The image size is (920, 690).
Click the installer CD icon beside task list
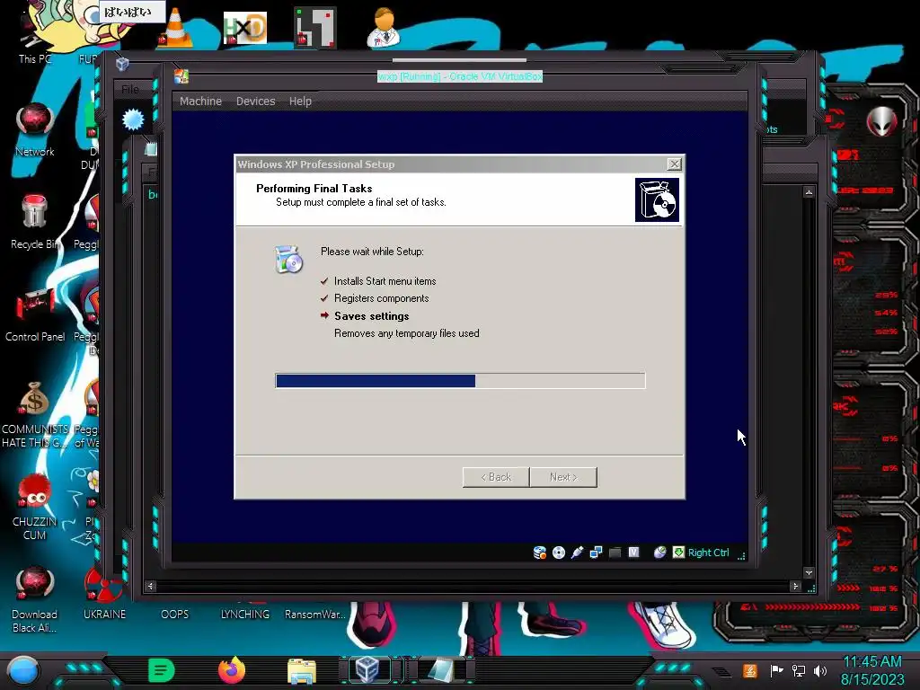pos(288,260)
